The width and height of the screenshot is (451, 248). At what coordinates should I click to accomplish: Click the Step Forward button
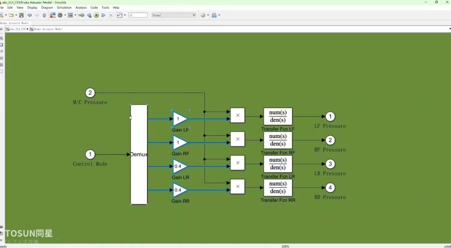click(x=103, y=15)
